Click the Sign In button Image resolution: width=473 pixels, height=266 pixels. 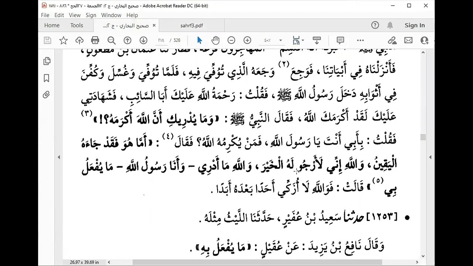[415, 25]
